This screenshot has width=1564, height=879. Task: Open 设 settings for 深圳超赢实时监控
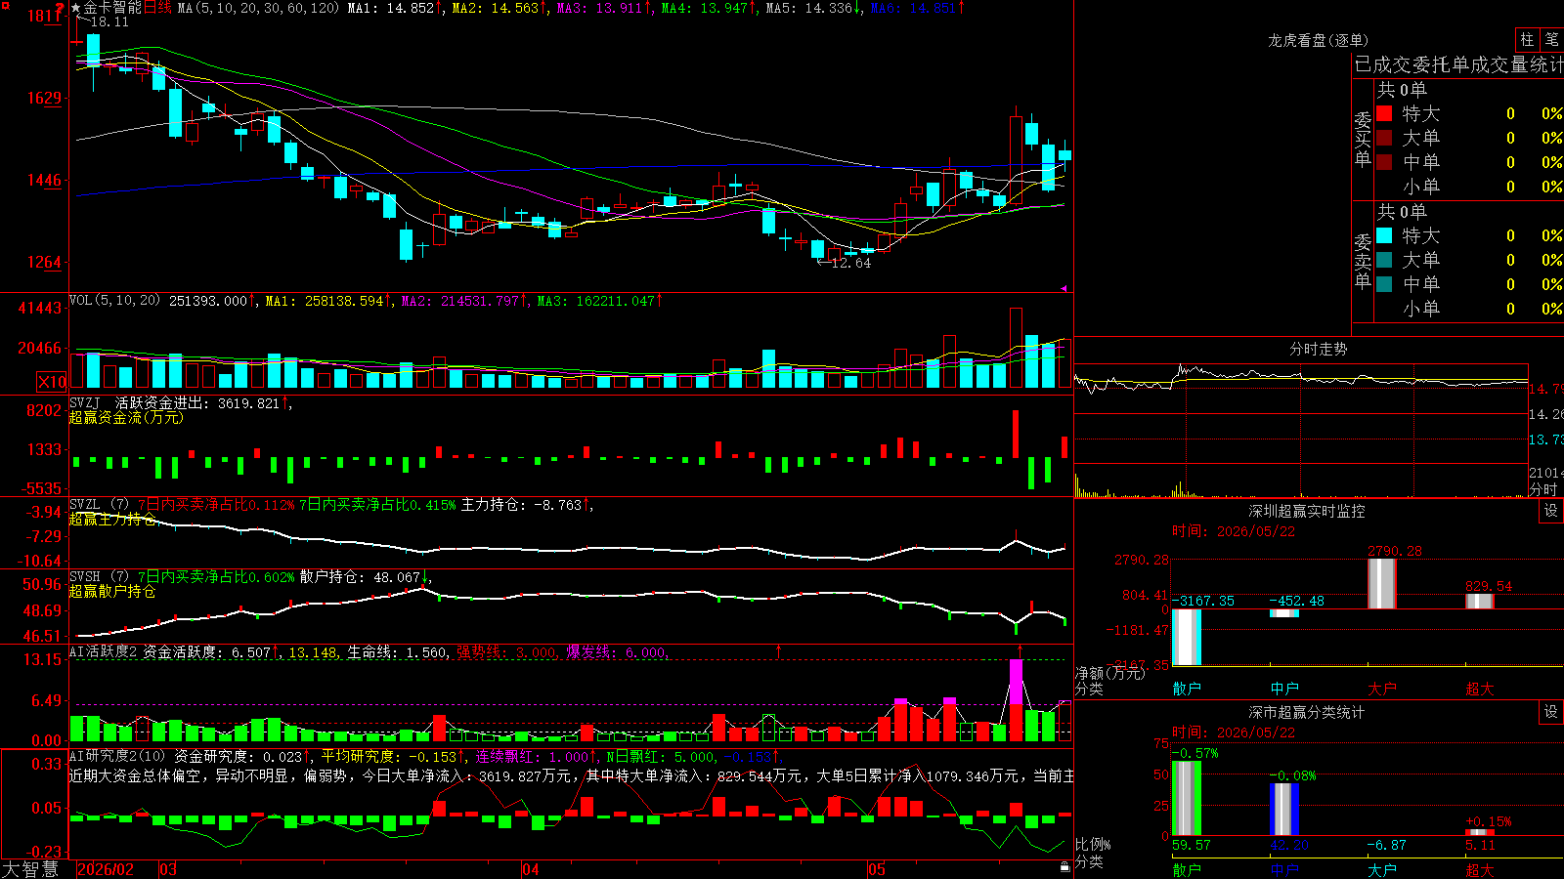coord(1551,511)
